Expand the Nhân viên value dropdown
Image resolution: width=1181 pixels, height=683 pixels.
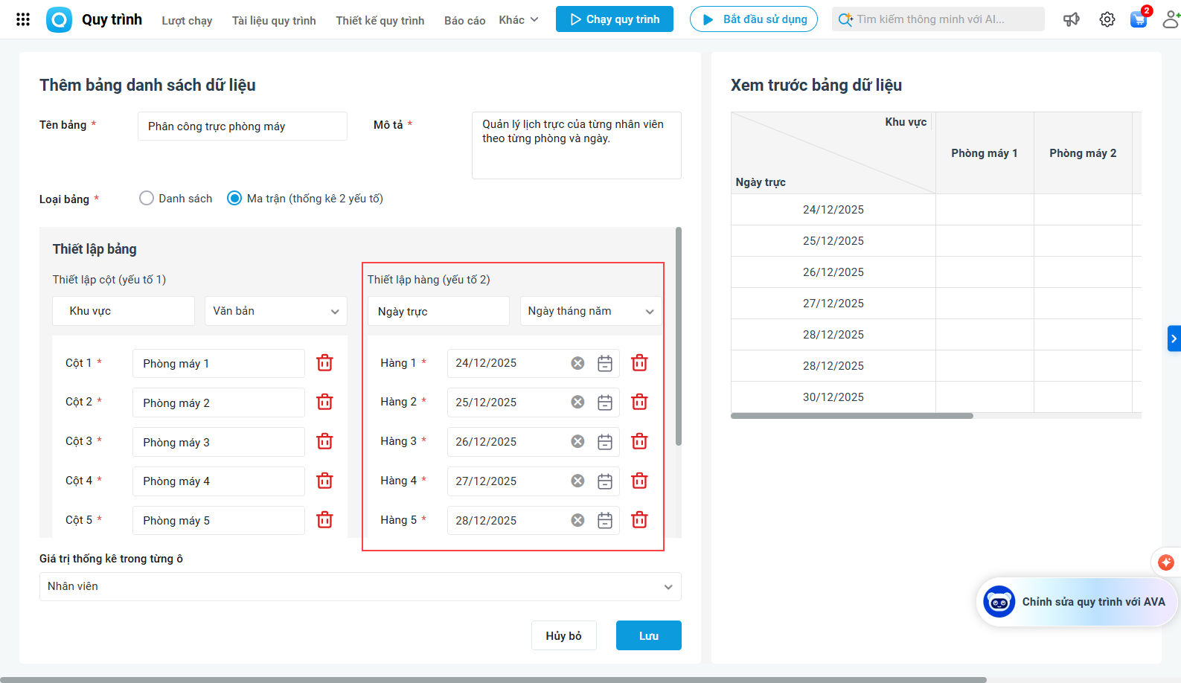[360, 586]
